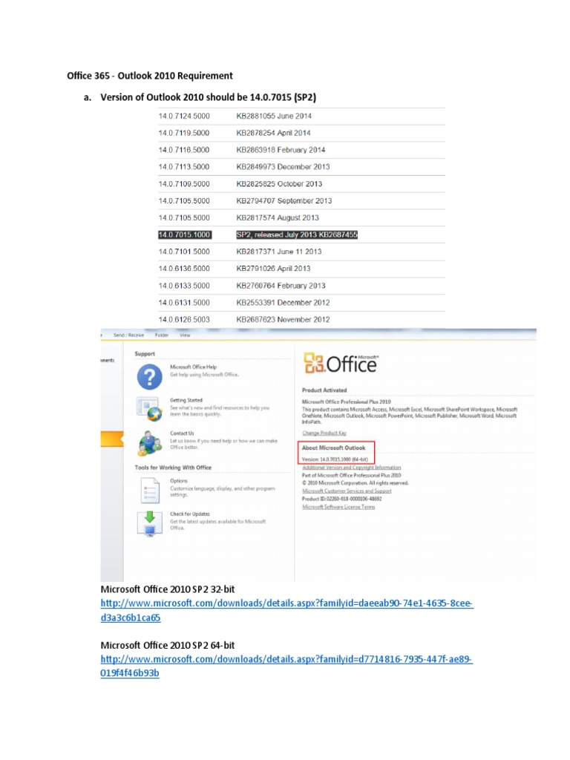Image resolution: width=570 pixels, height=760 pixels.
Task: Click KB2687623 November 2012 entry
Action: point(283,319)
